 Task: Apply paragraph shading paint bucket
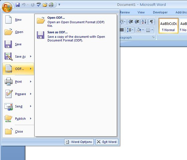pyautogui.click(x=139, y=30)
